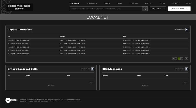
Task: Open transaction 0.0.2@1719402498.695000000
Action: (19, 47)
